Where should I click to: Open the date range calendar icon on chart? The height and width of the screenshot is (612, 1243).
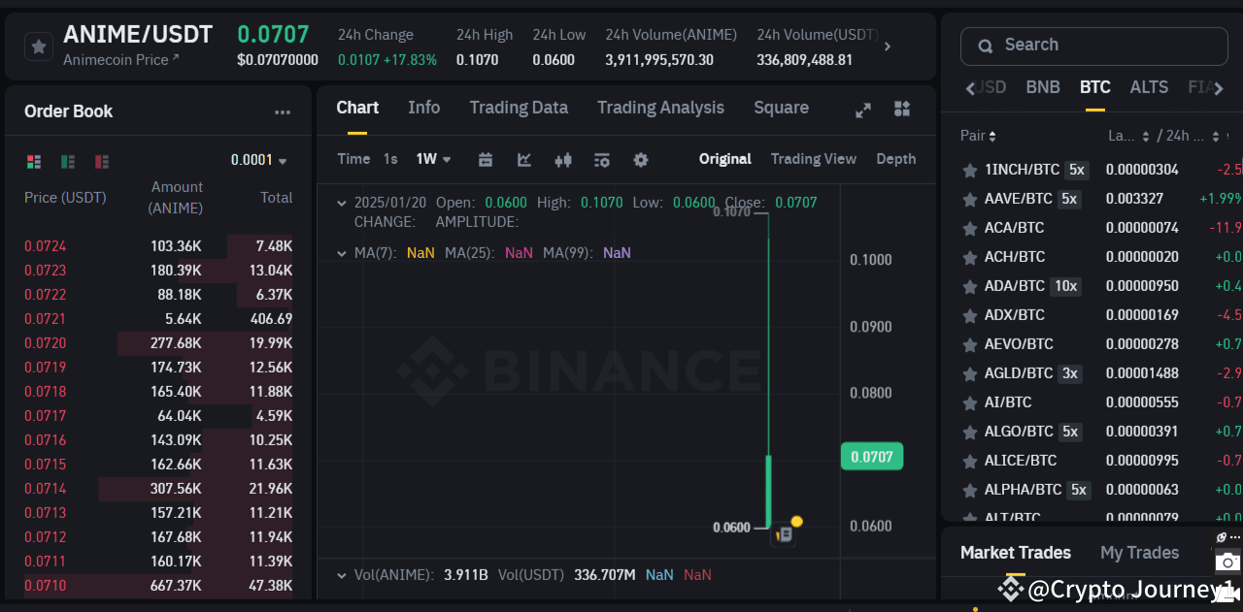pos(486,160)
